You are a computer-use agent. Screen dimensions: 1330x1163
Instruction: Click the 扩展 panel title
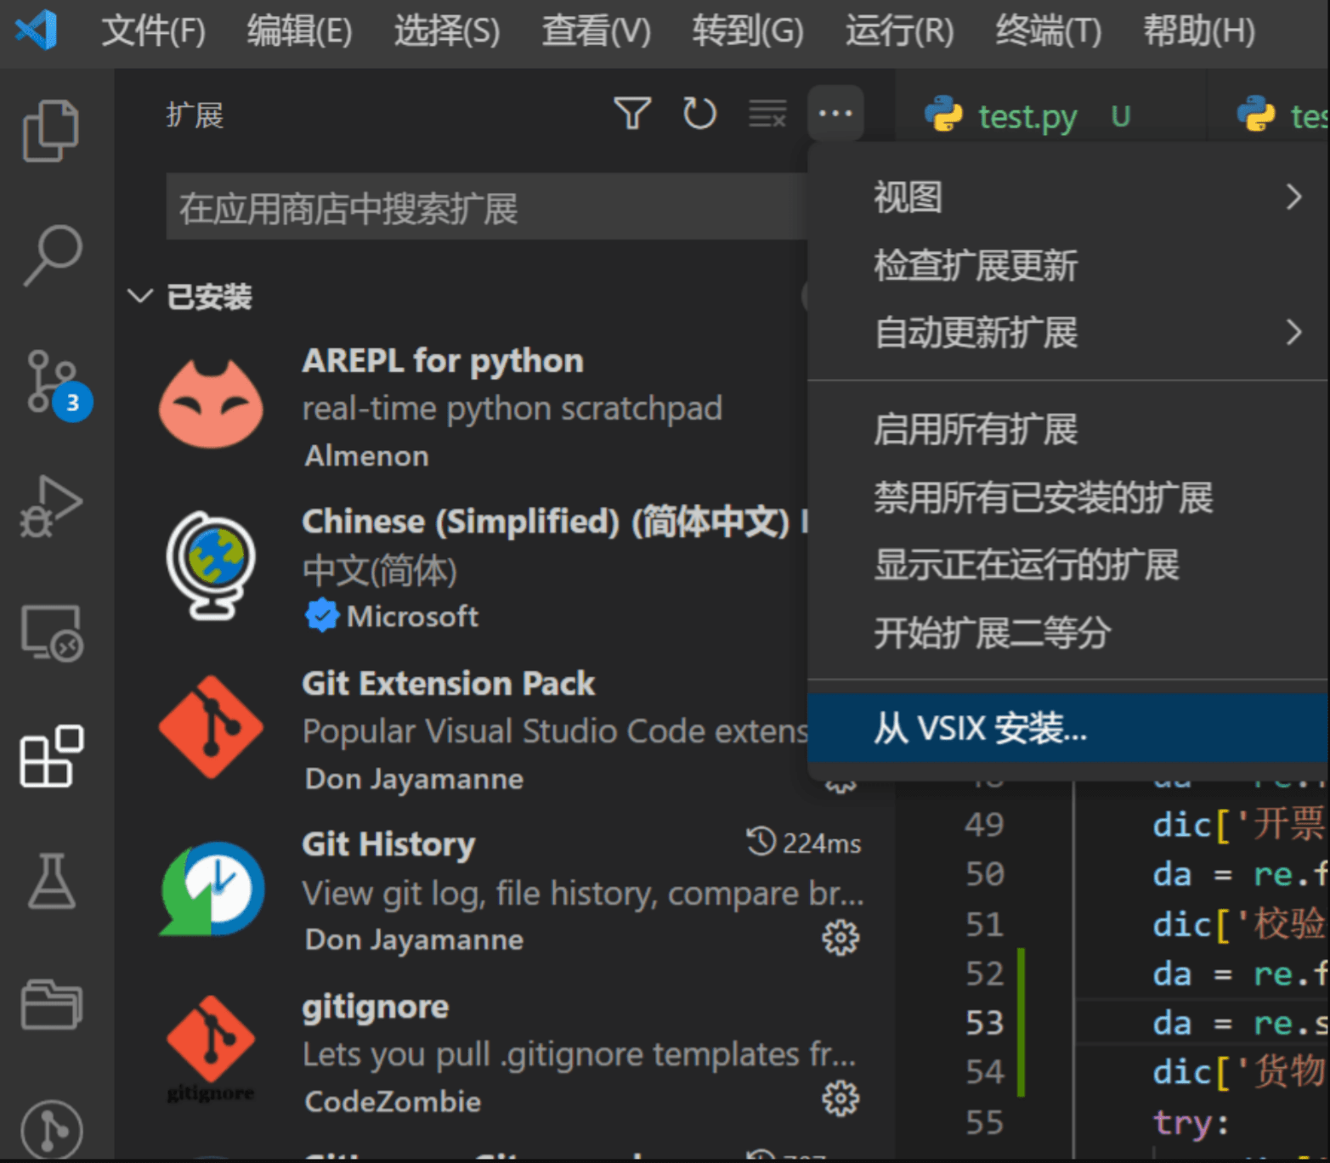click(x=195, y=115)
